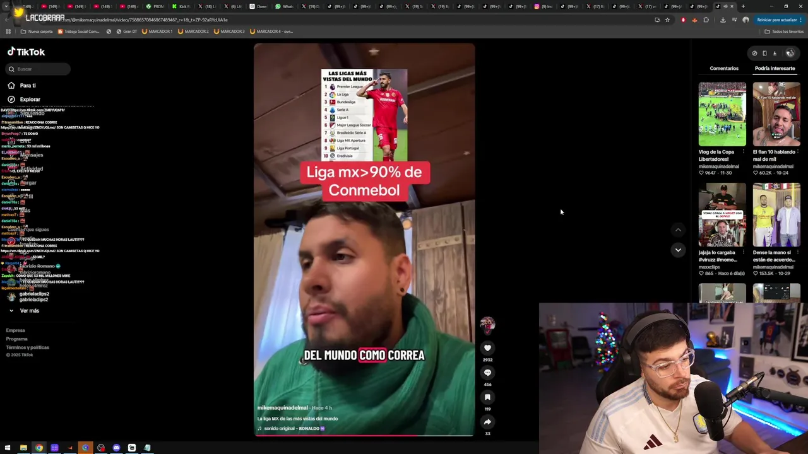Click the Empresa footer link

[15, 330]
